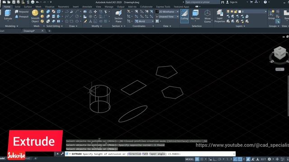Select the Line tool in Draw panel

point(71,17)
